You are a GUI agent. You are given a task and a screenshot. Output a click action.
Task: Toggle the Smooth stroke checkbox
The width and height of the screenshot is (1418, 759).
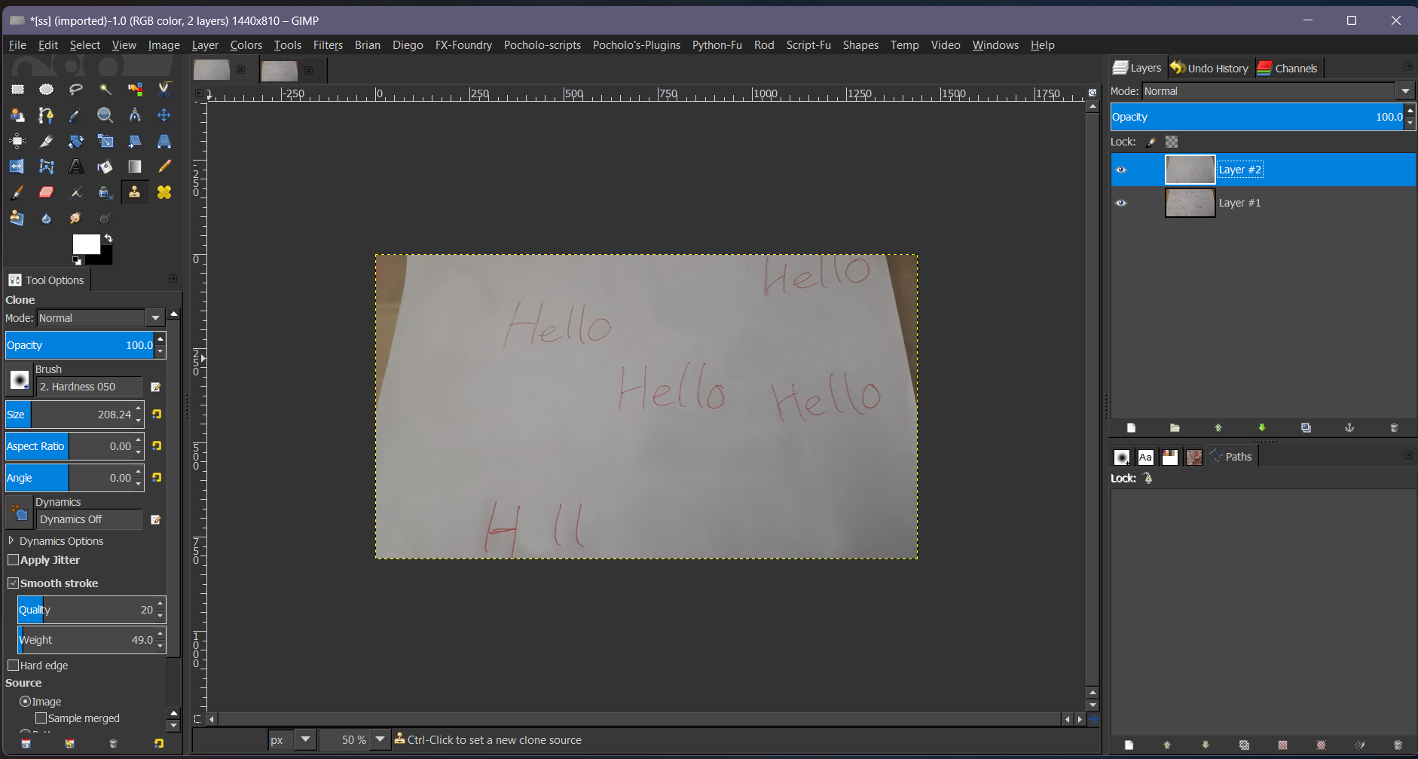[x=14, y=583]
